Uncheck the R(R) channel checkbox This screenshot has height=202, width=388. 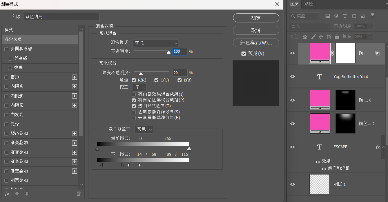(x=134, y=80)
